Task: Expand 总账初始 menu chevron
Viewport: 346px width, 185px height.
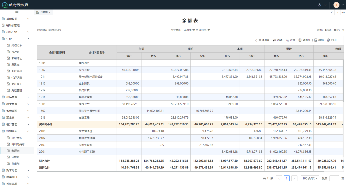Action: coord(28,32)
